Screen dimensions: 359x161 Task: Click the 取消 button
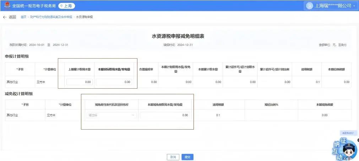[x=173, y=157]
